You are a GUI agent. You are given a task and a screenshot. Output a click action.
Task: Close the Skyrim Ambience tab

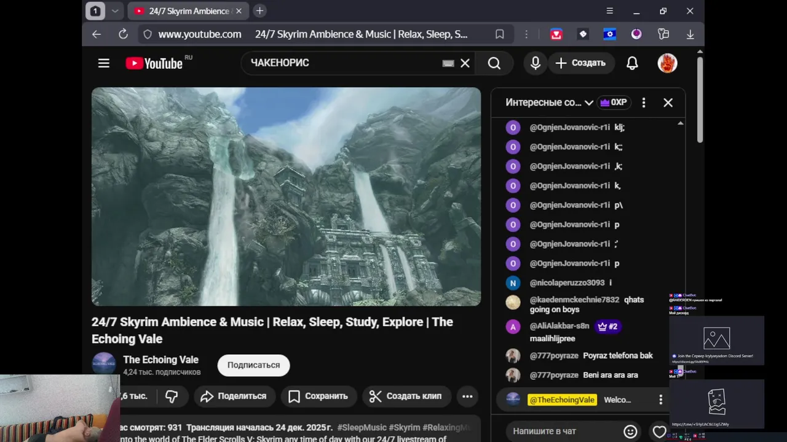point(239,11)
